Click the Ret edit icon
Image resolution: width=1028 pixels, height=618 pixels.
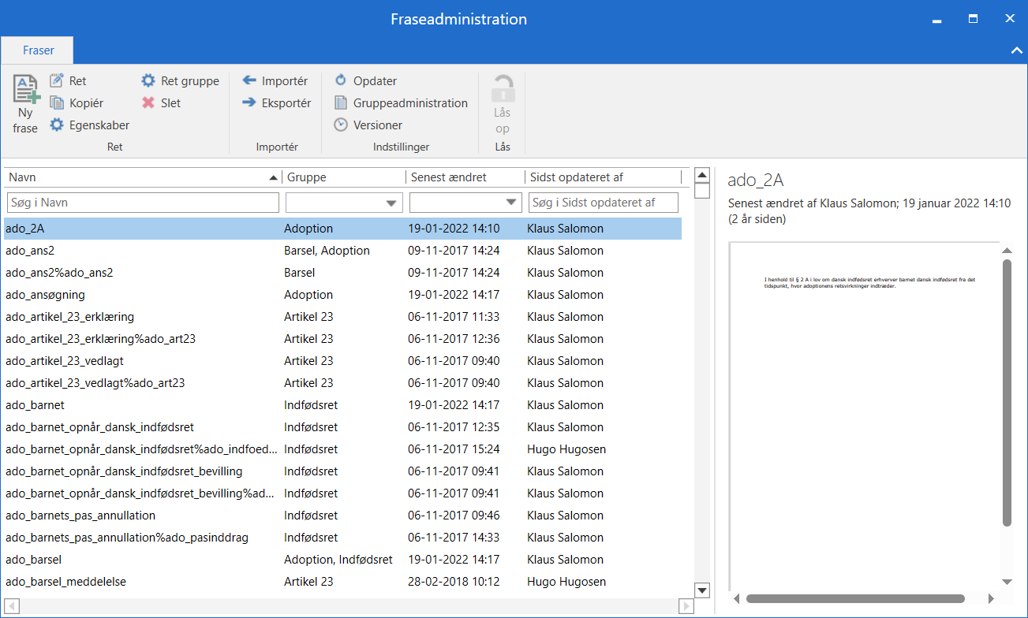pos(57,80)
